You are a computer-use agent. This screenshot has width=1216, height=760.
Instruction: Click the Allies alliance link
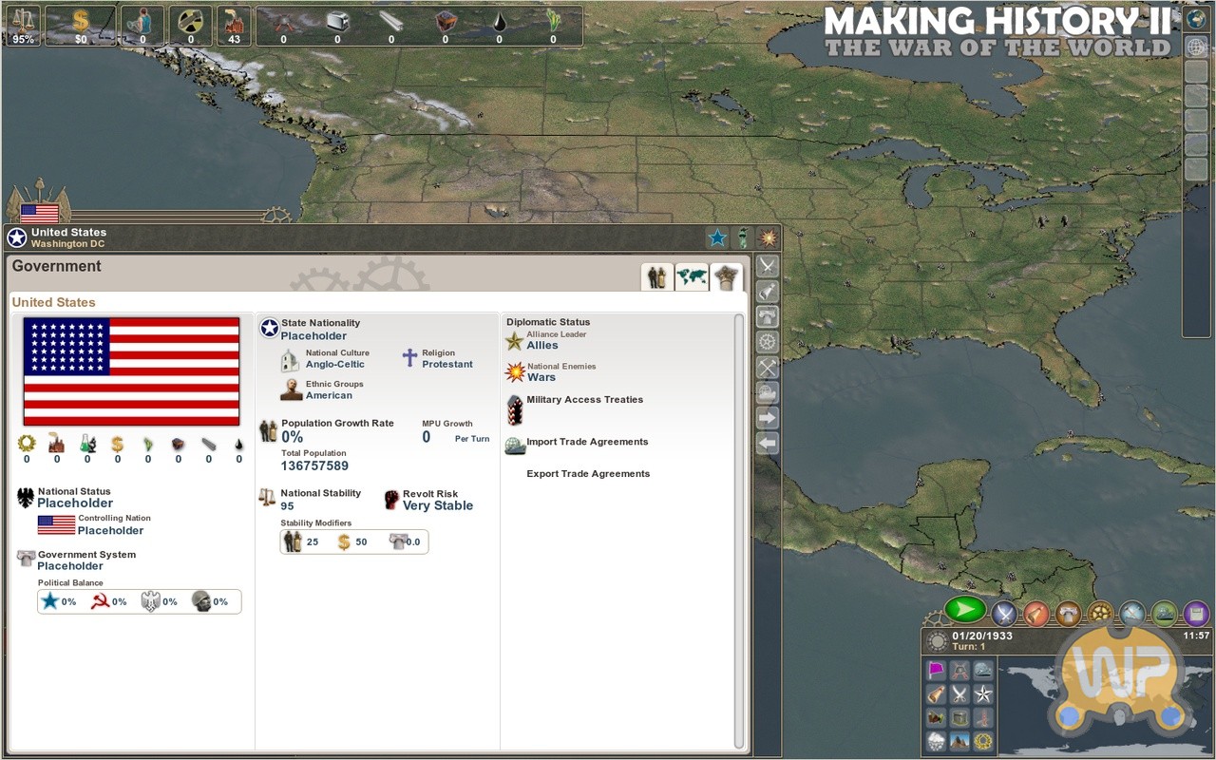(x=542, y=346)
